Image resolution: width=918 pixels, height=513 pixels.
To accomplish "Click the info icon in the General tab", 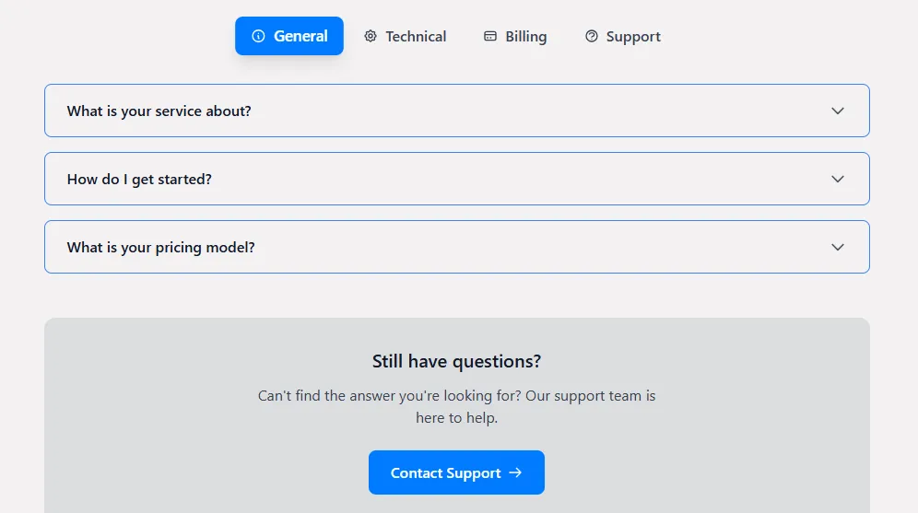I will pyautogui.click(x=258, y=36).
